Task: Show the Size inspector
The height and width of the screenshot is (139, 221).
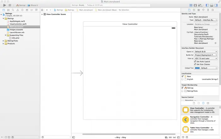Action: click(x=208, y=10)
